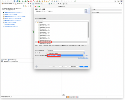Click the 新規 Gradle project link
125x100 pixels.
tap(14, 12)
